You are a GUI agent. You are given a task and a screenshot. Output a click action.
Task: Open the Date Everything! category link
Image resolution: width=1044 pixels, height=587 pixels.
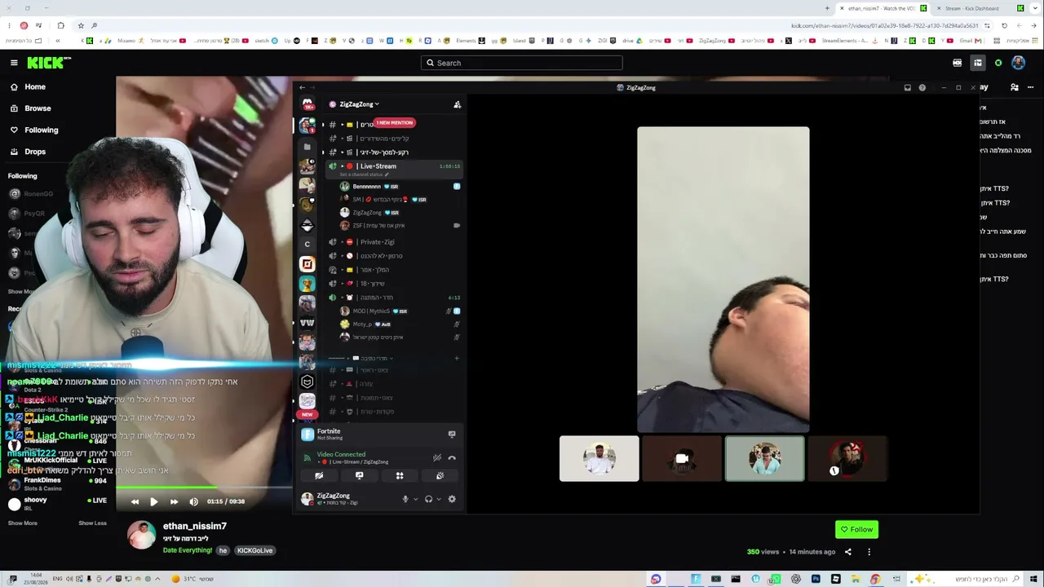(187, 550)
